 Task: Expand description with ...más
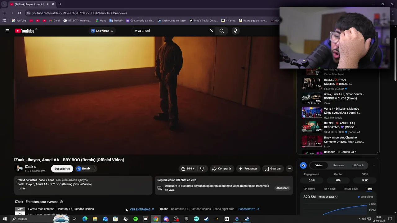(21, 188)
